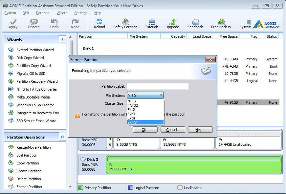Click the Apply toolbar icon
The image size is (286, 194).
pyautogui.click(x=13, y=23)
